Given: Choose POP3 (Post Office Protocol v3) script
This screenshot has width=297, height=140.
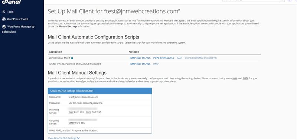Looking at the screenshot, I should [201, 58].
